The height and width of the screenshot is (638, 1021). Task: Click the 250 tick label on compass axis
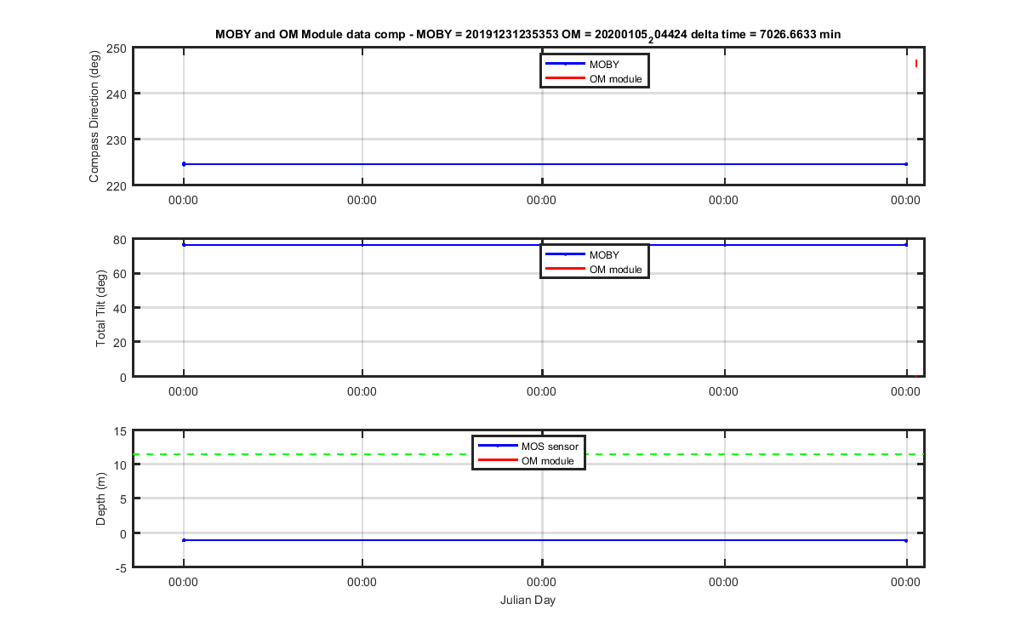click(x=117, y=48)
